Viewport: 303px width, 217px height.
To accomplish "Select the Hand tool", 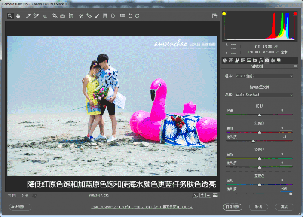I will point(18,16).
